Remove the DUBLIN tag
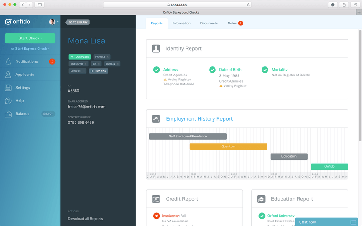Image resolution: width=362 pixels, height=226 pixels. point(118,64)
